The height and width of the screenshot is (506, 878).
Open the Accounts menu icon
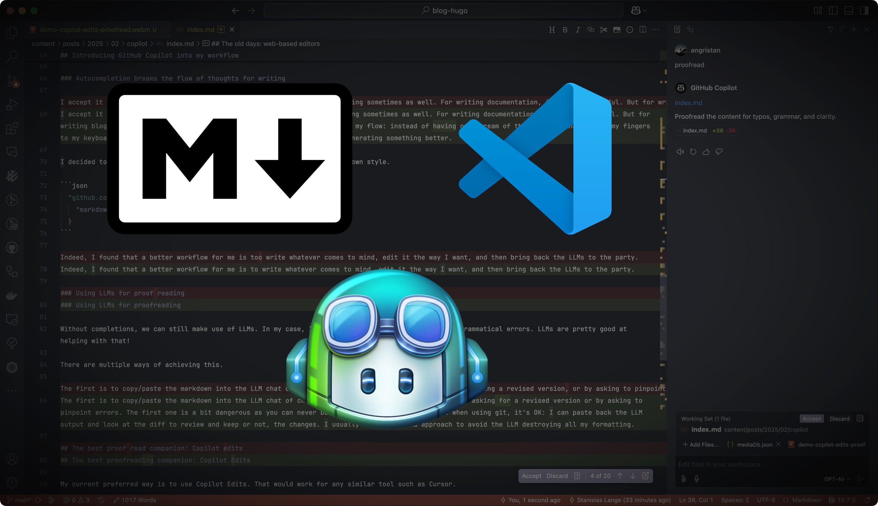[12, 459]
